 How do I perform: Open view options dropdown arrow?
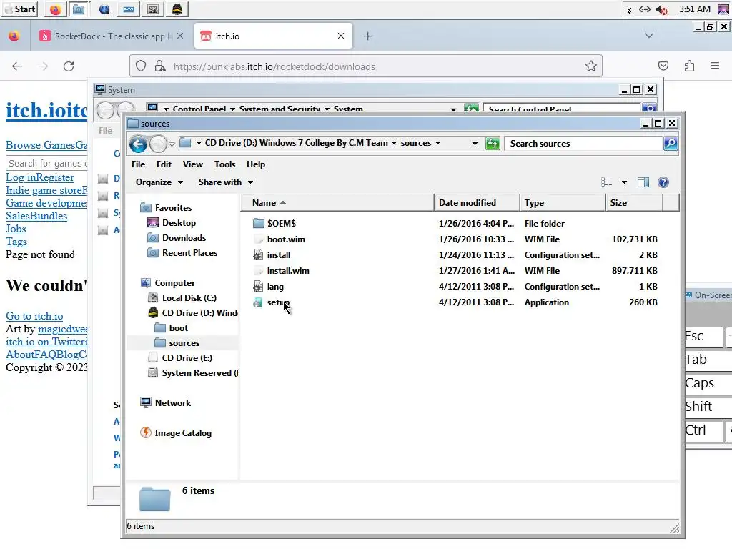(x=624, y=182)
